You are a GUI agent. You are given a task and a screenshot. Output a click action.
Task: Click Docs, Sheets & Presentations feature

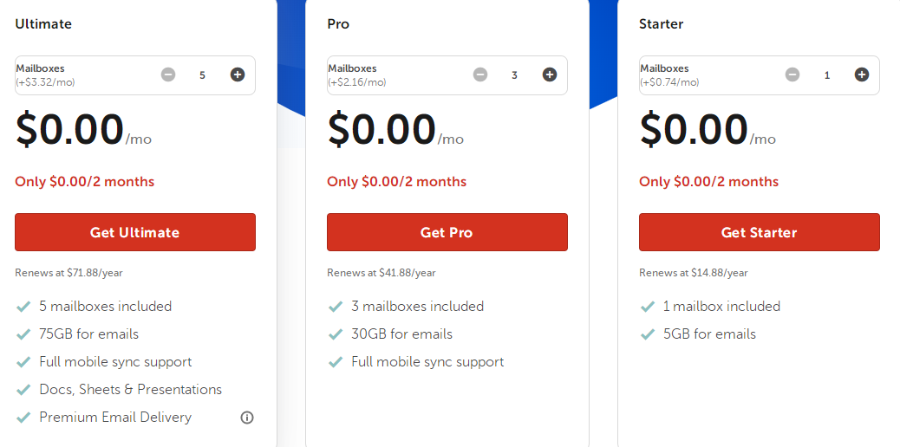click(130, 390)
